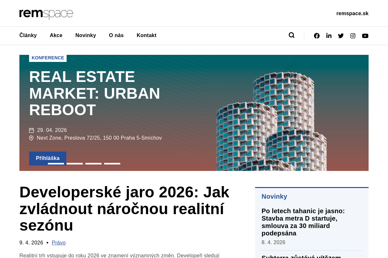Select the second carousel slide indicator
Viewport: 388px width, 258px height.
[75, 164]
